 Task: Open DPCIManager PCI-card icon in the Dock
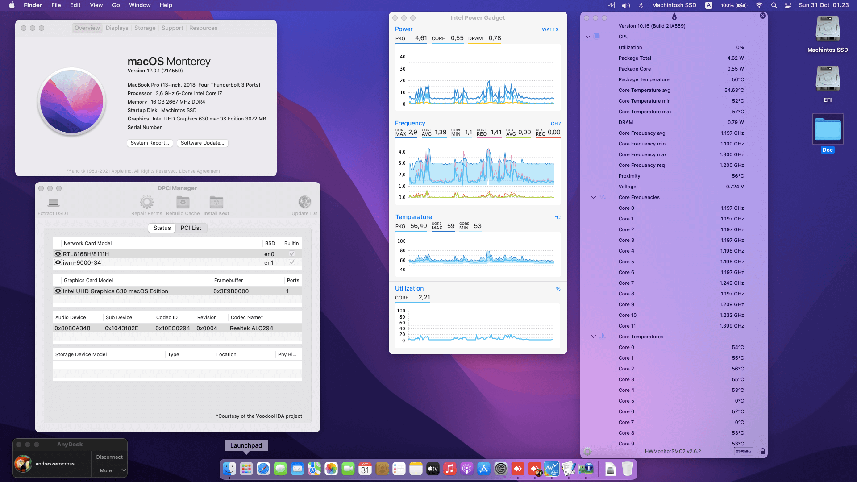pyautogui.click(x=586, y=469)
